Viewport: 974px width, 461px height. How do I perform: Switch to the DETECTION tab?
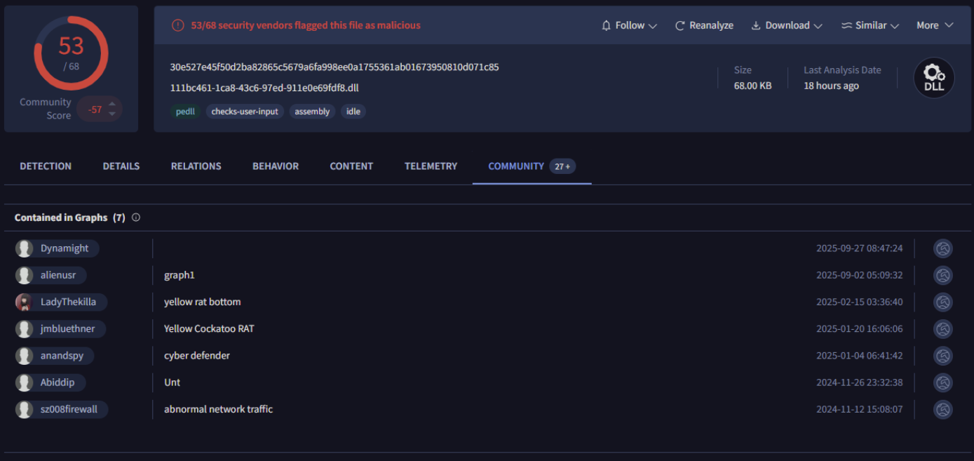coord(46,166)
